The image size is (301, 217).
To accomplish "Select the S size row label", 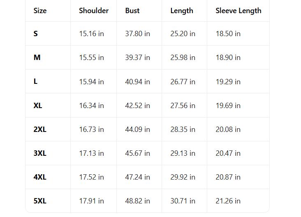I will [36, 34].
